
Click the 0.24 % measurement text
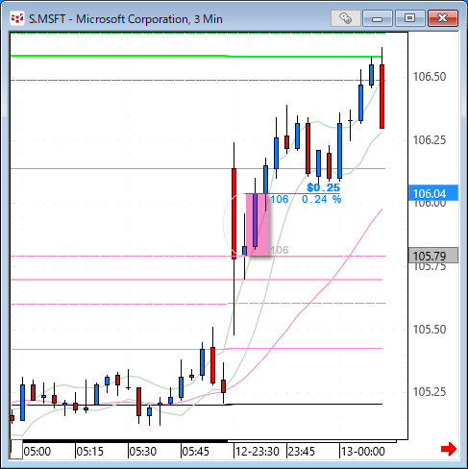[x=321, y=199]
